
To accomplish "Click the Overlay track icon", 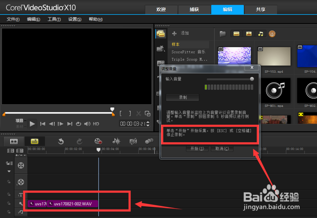I will [21, 182].
